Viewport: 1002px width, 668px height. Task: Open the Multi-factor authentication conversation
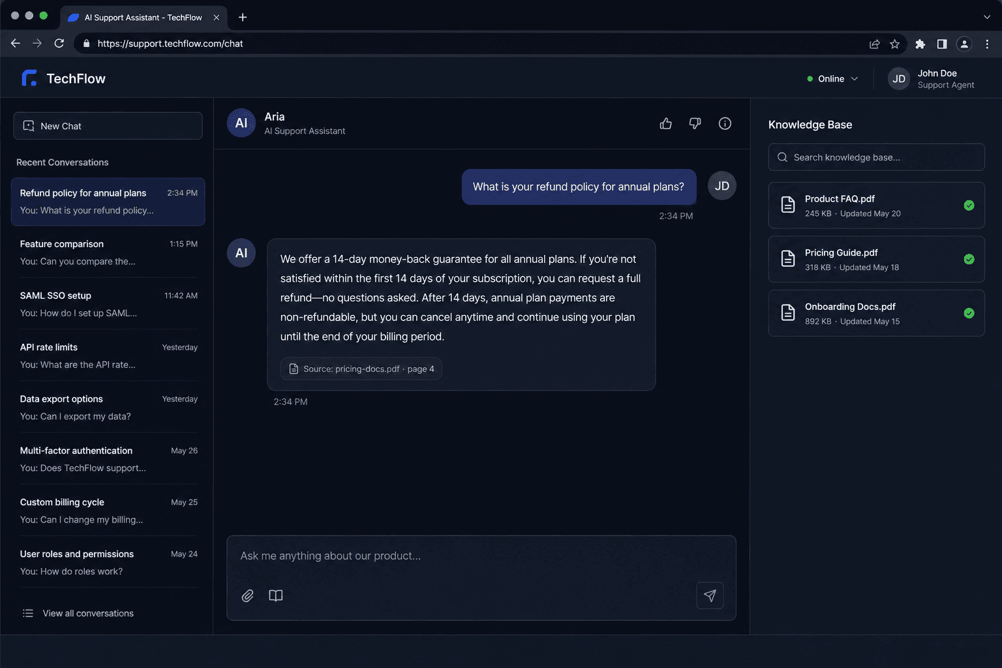108,459
